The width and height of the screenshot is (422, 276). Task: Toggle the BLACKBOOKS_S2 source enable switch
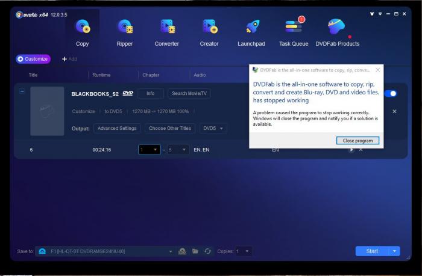pos(391,94)
